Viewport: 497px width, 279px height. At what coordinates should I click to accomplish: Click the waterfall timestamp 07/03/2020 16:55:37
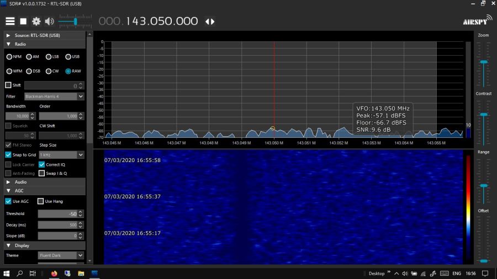pyautogui.click(x=132, y=197)
